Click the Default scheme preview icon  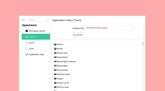pyautogui.click(x=55, y=44)
